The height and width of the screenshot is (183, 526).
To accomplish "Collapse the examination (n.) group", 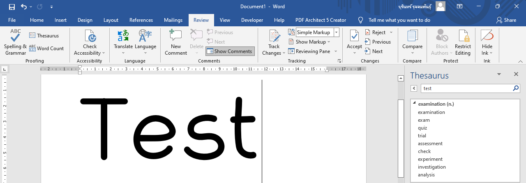I will point(414,104).
